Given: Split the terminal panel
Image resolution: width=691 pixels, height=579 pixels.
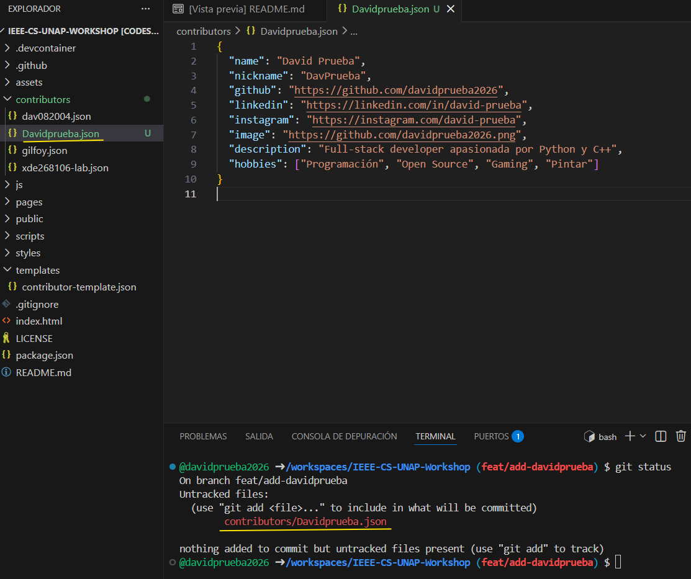Looking at the screenshot, I should [x=661, y=436].
